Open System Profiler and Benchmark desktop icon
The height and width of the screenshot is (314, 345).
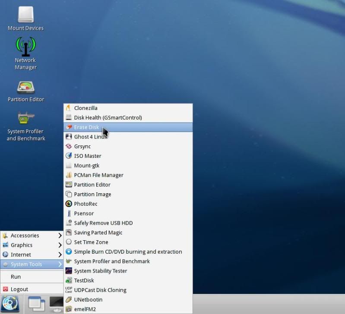pos(26,126)
